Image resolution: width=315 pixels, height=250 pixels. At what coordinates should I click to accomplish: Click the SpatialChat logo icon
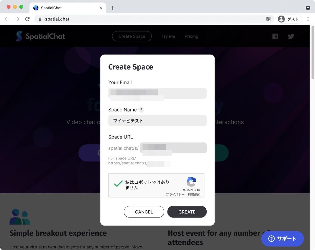[x=19, y=36]
